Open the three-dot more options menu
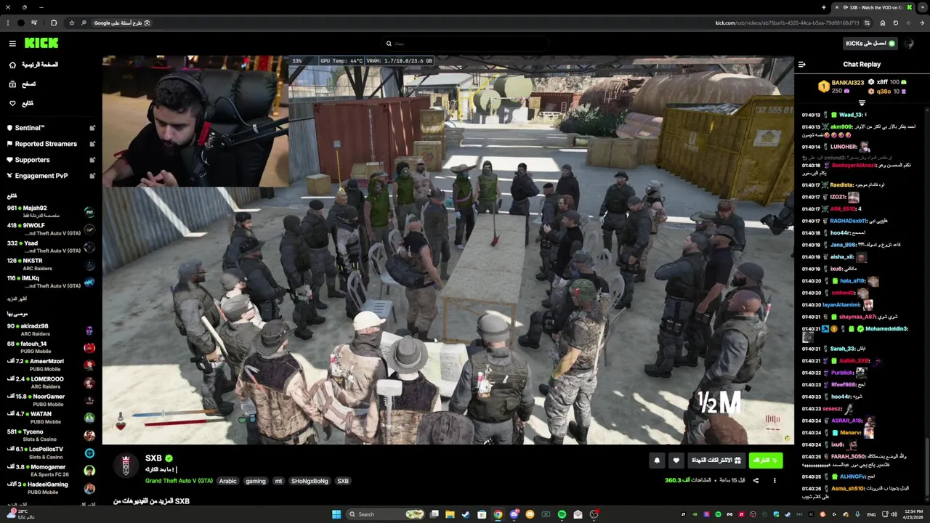Screen dimensions: 930x523 [775, 480]
